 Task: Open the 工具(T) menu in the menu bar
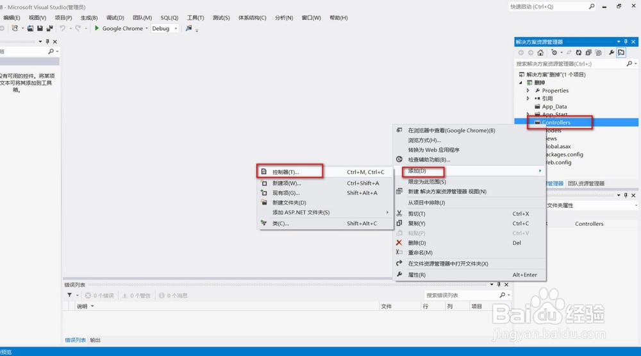click(196, 17)
